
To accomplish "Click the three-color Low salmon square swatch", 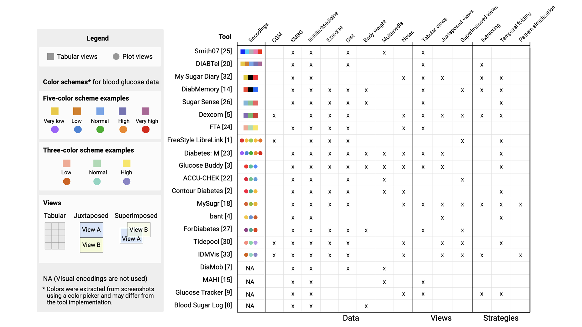I will click(x=67, y=163).
